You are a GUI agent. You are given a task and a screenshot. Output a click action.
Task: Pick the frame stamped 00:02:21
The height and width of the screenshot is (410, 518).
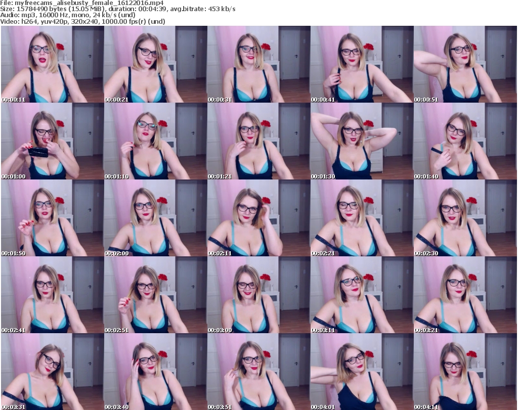(362, 218)
